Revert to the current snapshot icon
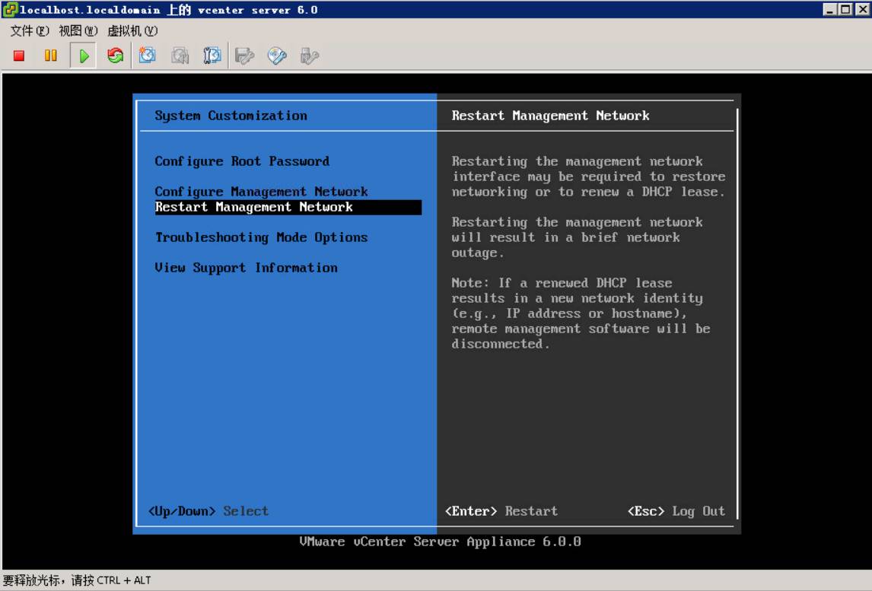This screenshot has width=872, height=591. 180,56
